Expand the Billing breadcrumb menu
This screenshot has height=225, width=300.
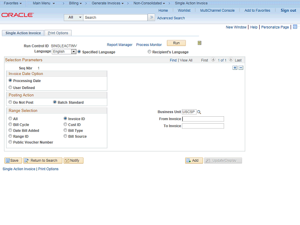[75, 3]
